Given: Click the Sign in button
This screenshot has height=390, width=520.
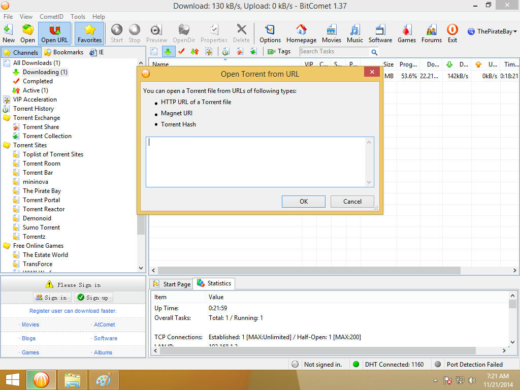Looking at the screenshot, I should coord(52,298).
